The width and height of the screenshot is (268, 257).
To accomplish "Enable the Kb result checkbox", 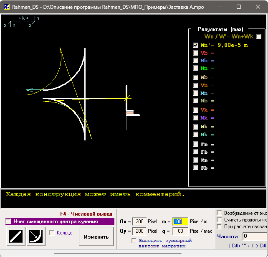I will tap(195, 168).
